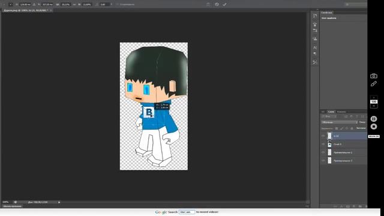
Task: Open the Шкала времени timeline tab
Action: [12, 206]
